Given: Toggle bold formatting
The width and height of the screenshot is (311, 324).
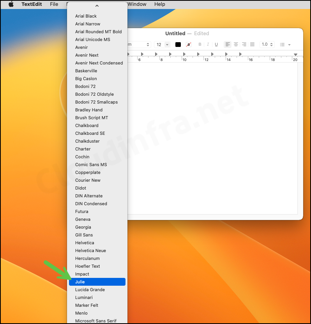Looking at the screenshot, I should [200, 45].
